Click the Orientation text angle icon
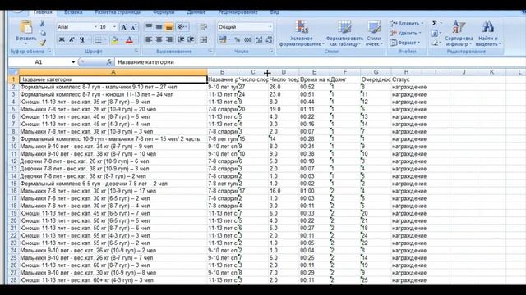 181,27
